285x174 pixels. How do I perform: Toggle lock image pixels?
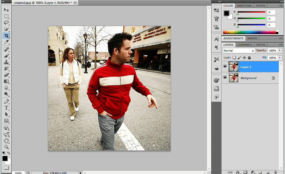pos(239,58)
